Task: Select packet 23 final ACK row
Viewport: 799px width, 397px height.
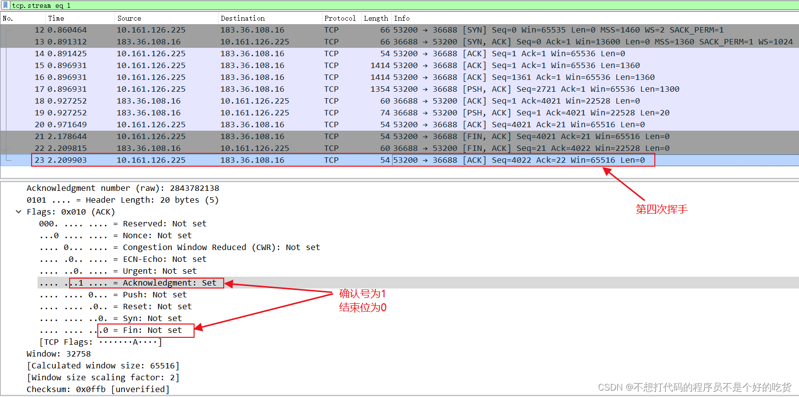Action: tap(399, 160)
